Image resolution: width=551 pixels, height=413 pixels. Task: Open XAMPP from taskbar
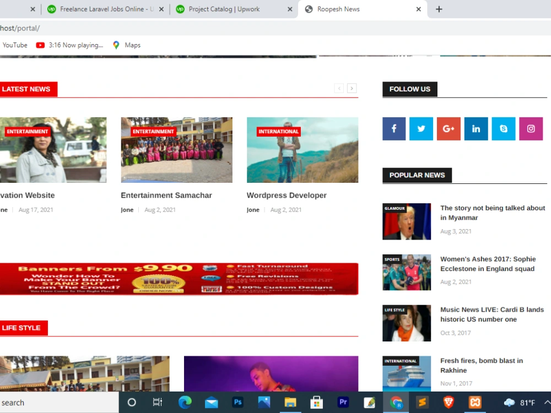click(475, 403)
